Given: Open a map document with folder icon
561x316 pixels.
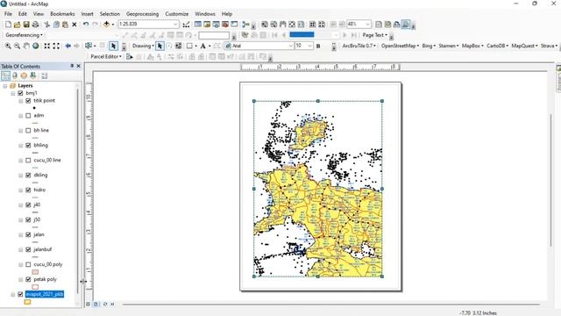Looking at the screenshot, I should [18, 25].
